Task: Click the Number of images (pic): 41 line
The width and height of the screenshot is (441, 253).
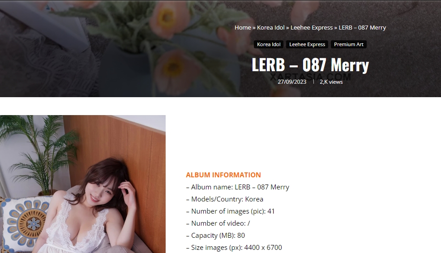Action: (230, 211)
